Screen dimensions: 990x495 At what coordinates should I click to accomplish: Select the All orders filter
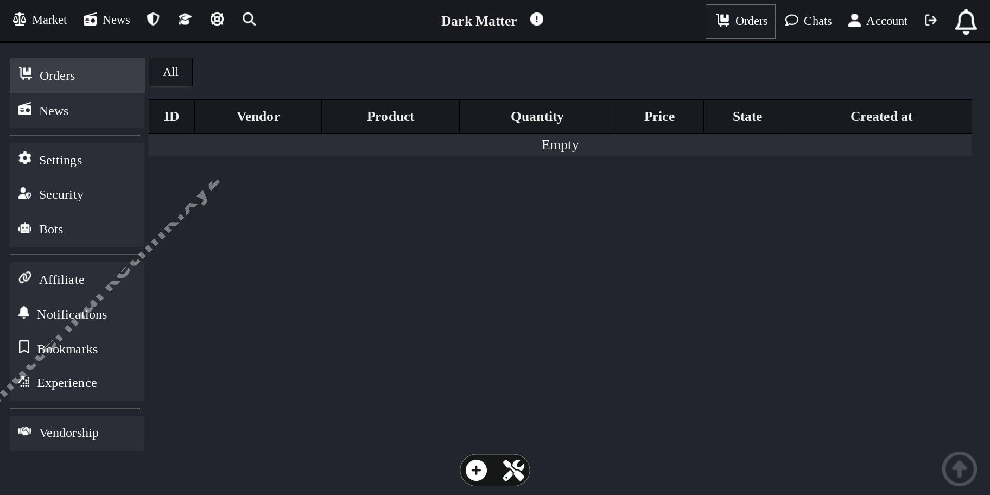pos(170,72)
